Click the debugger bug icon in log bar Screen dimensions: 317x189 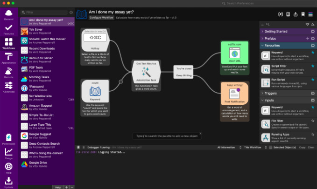tap(78, 147)
